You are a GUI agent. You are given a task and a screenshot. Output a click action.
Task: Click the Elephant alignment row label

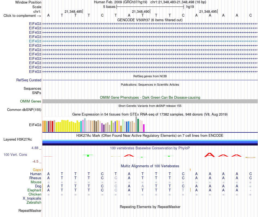tap(34, 190)
